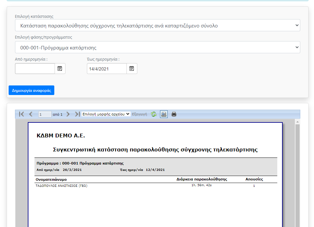Refresh the report with green arrows icon
The width and height of the screenshot is (314, 227).
click(x=154, y=114)
